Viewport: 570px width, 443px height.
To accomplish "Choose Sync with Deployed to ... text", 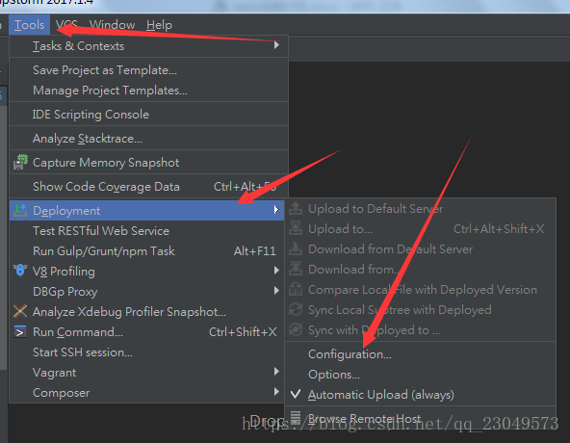I will pyautogui.click(x=375, y=330).
